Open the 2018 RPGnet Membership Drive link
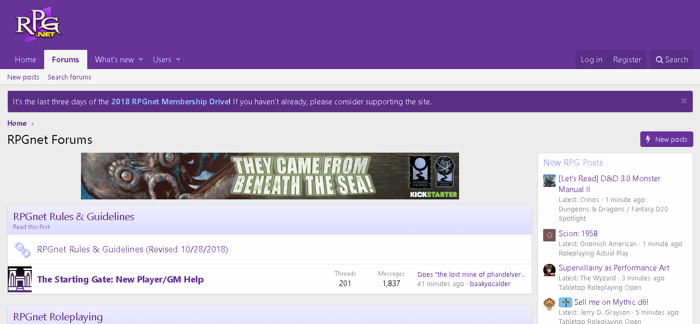Image resolution: width=700 pixels, height=324 pixels. pyautogui.click(x=171, y=102)
